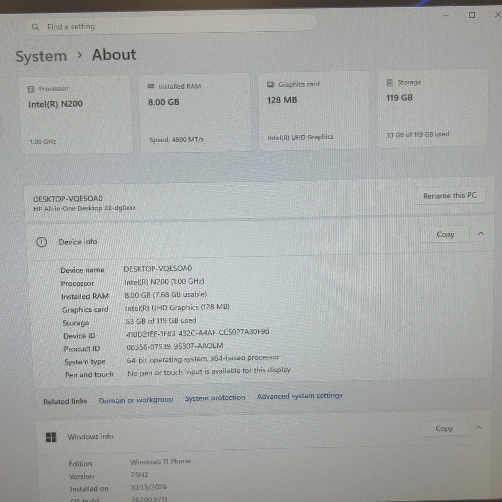The height and width of the screenshot is (502, 502).
Task: Collapse the Device info section
Action: pyautogui.click(x=481, y=234)
